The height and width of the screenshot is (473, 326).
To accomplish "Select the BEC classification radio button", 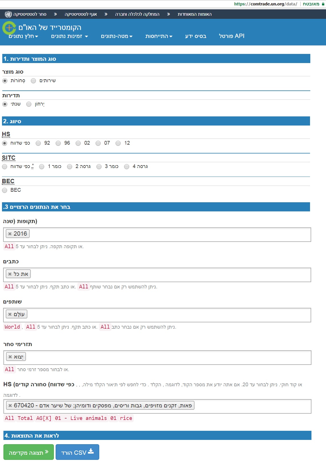I will (5, 190).
